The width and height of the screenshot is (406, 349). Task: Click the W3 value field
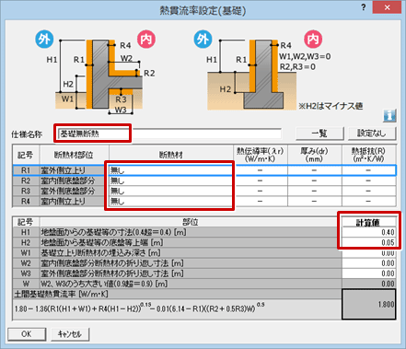(x=368, y=273)
